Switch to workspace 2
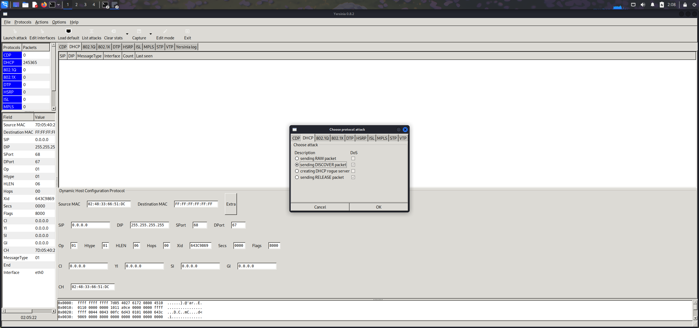 point(76,5)
